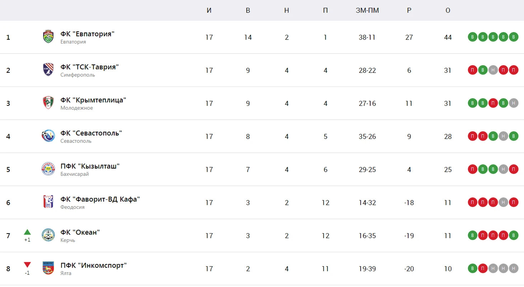
Task: Click Okean's green up position arrow
Action: click(x=27, y=232)
